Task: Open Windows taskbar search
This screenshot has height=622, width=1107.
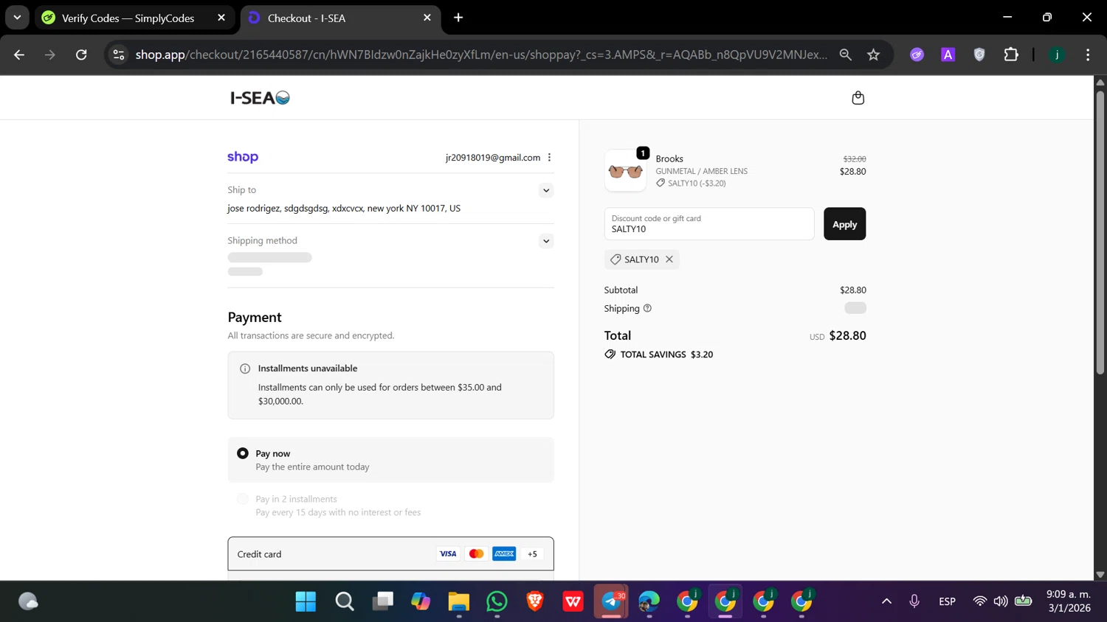Action: coord(345,601)
